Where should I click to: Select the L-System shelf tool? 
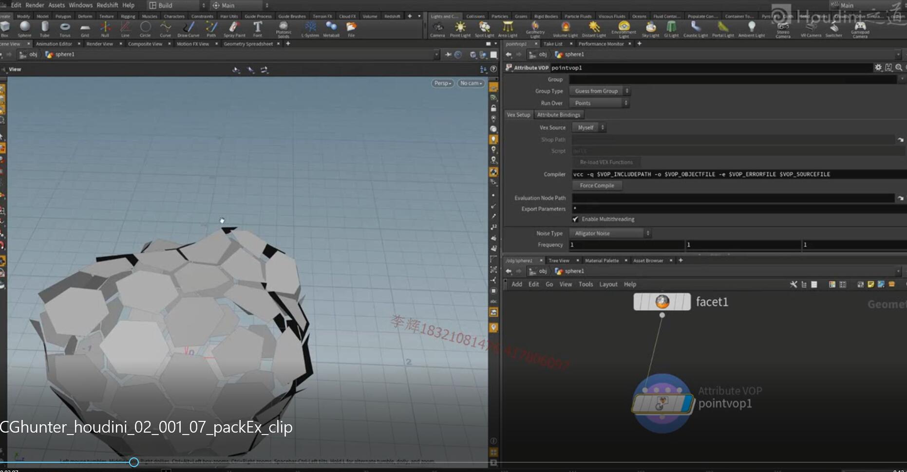coord(310,29)
